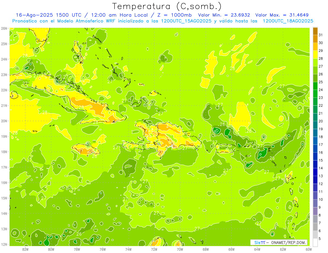Click the 26N latitude label
The width and height of the screenshot is (328, 253).
coord(4,28)
